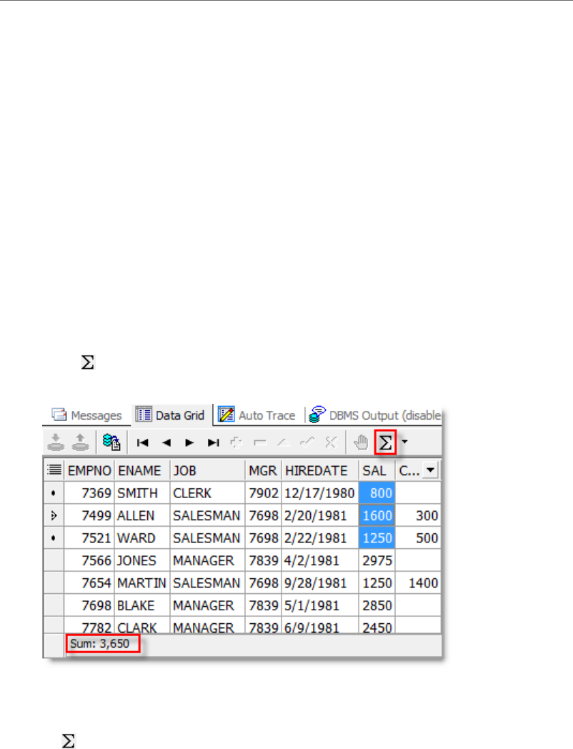Click the MGR cell 7902
Screen dimensions: 573x749
click(x=263, y=493)
